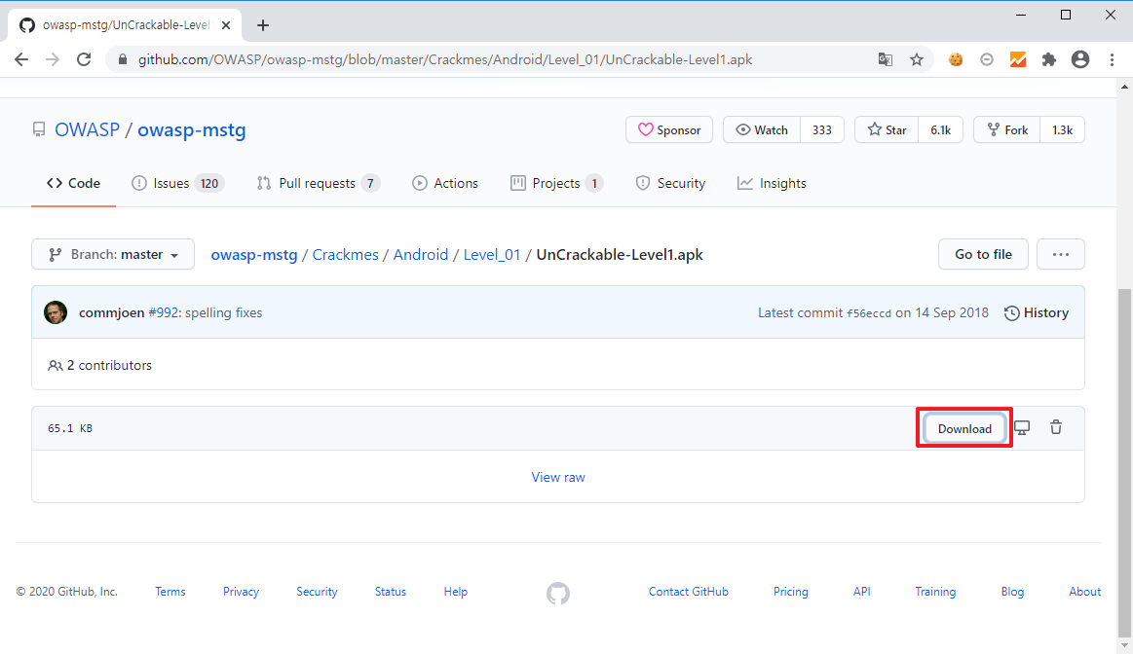Open the Security tab

point(670,183)
